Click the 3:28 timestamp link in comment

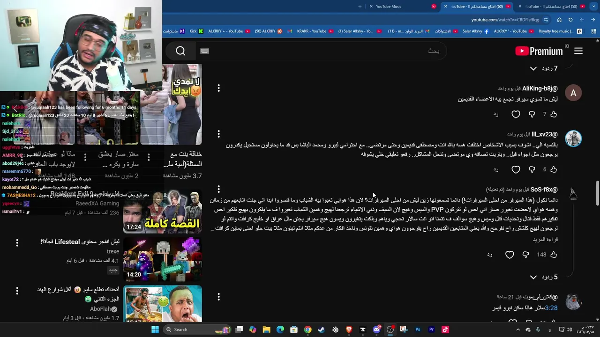pos(551,308)
